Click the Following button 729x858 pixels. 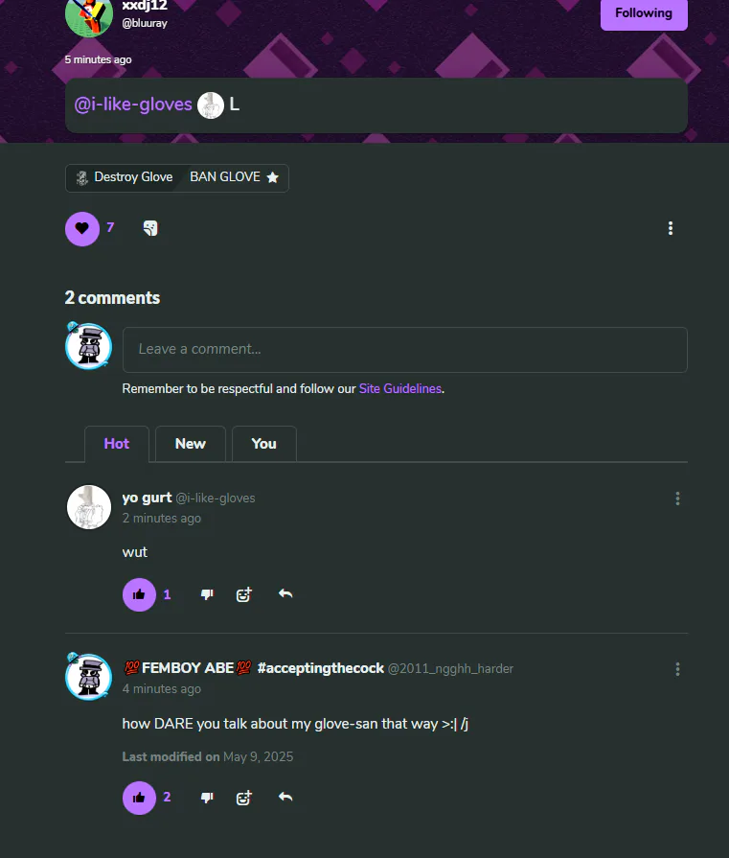point(644,13)
